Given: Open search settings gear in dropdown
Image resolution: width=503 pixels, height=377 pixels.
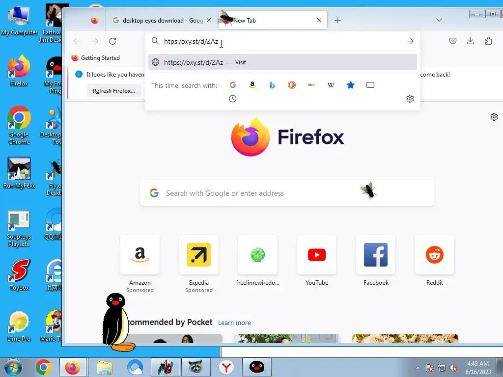Looking at the screenshot, I should click(410, 99).
